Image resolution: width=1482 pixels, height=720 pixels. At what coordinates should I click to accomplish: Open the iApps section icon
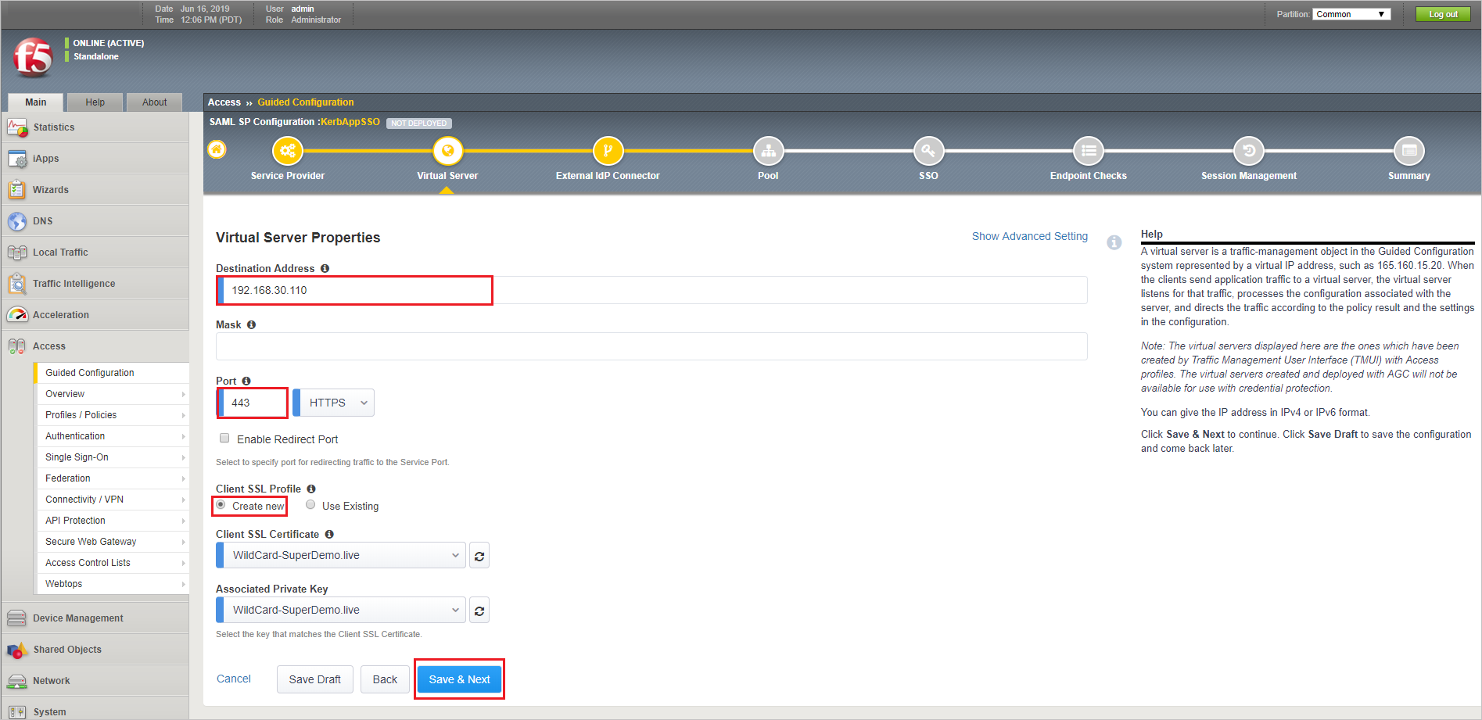click(17, 159)
